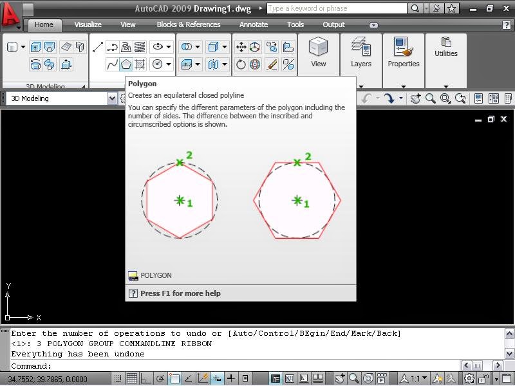The height and width of the screenshot is (386, 515).
Task: Expand the solid primitives dropdown arrow
Action: [x=23, y=47]
